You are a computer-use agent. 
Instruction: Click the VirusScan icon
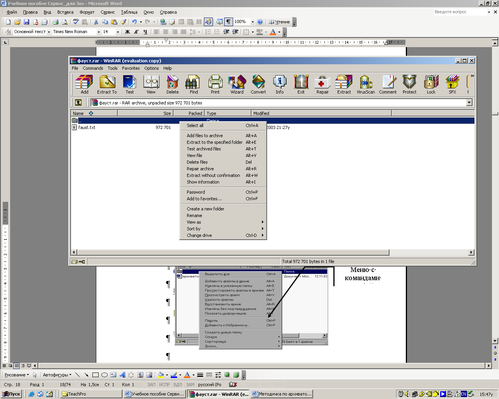pos(366,85)
